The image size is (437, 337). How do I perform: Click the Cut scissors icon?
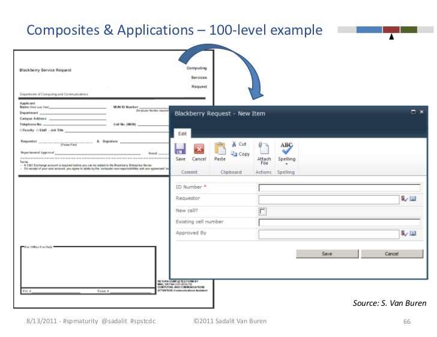point(234,144)
